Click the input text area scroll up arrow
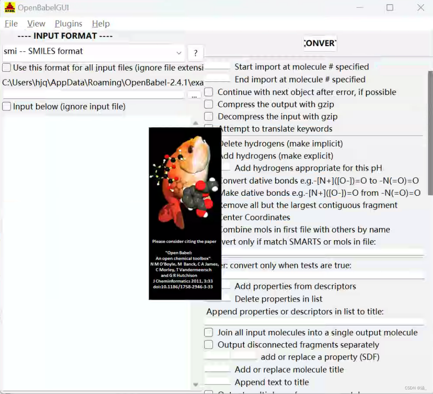The height and width of the screenshot is (394, 433). coord(195,123)
